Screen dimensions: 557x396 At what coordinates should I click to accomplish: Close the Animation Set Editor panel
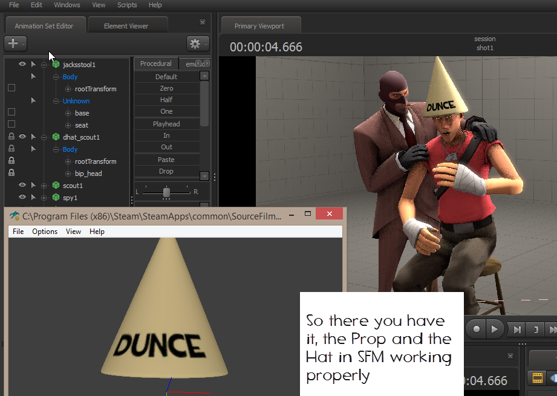(x=203, y=22)
